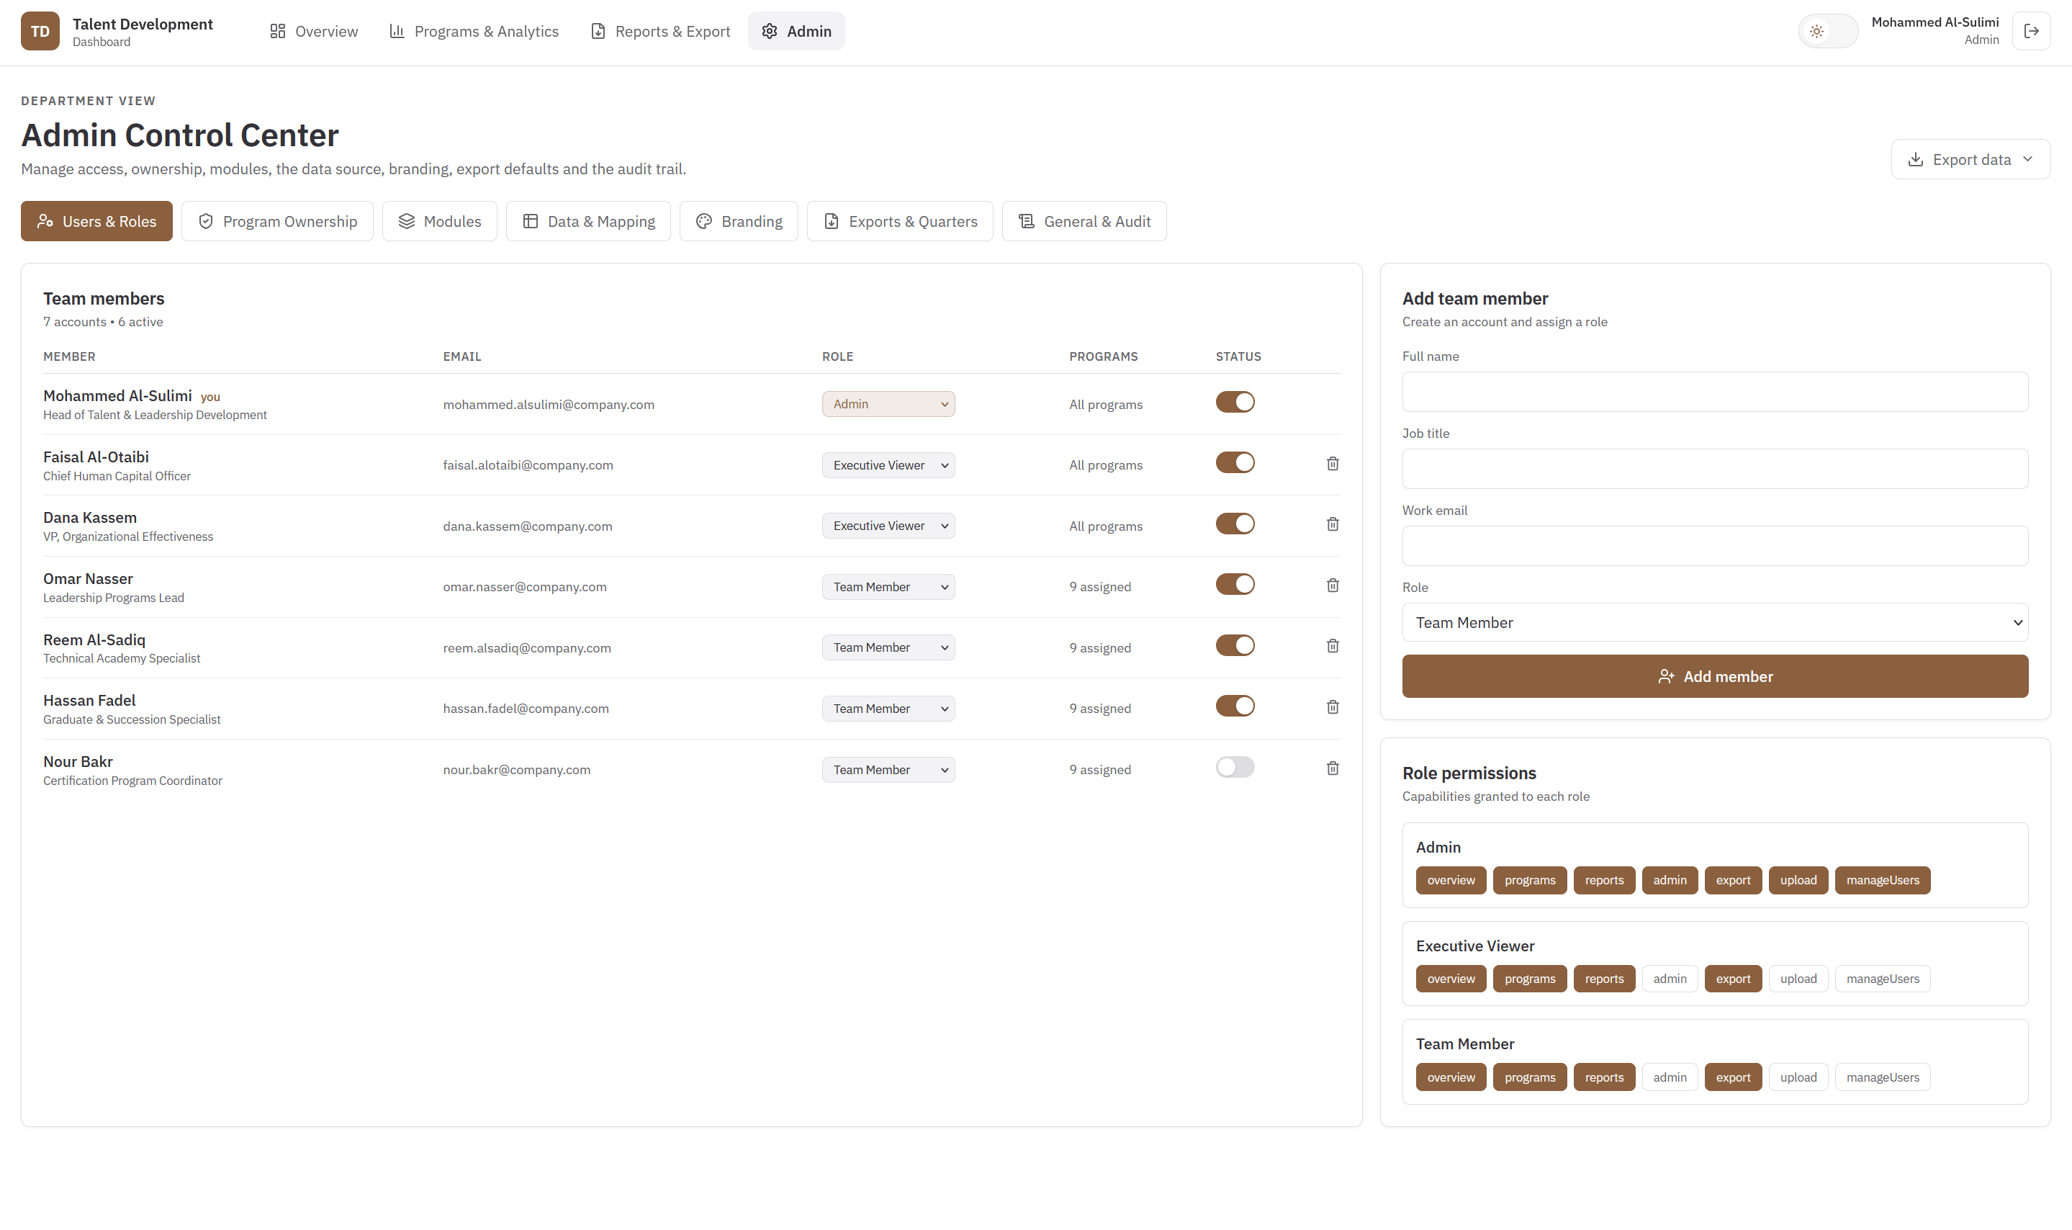The height and width of the screenshot is (1230, 2072).
Task: Click Executive Viewer's admin permission chip
Action: click(x=1670, y=979)
